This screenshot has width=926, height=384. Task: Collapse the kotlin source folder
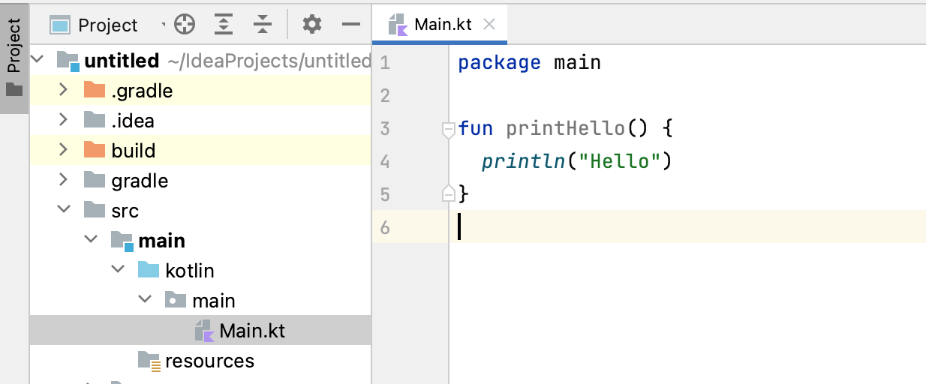118,271
